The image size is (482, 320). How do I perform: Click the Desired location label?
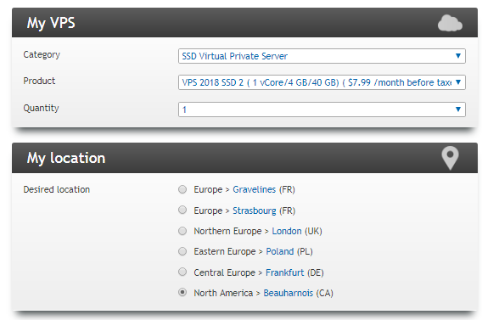57,189
